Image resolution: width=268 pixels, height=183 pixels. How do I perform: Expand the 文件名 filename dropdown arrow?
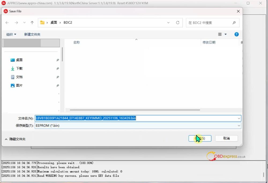pyautogui.click(x=239, y=118)
